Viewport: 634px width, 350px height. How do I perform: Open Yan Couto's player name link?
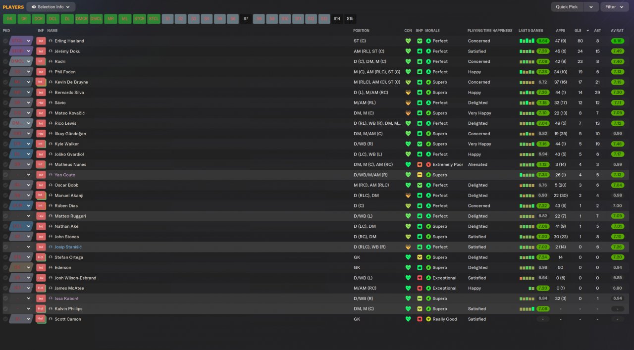click(x=65, y=175)
